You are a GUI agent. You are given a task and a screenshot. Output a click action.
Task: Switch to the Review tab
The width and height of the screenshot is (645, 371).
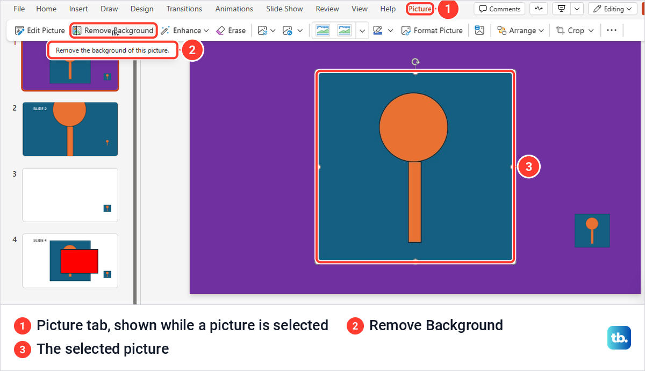point(327,9)
